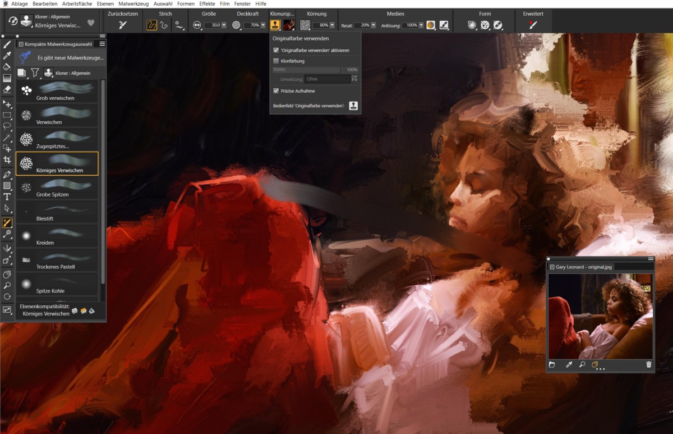Screen dimensions: 673x434
Task: Enable the Klonfärbung checkbox
Action: 276,61
